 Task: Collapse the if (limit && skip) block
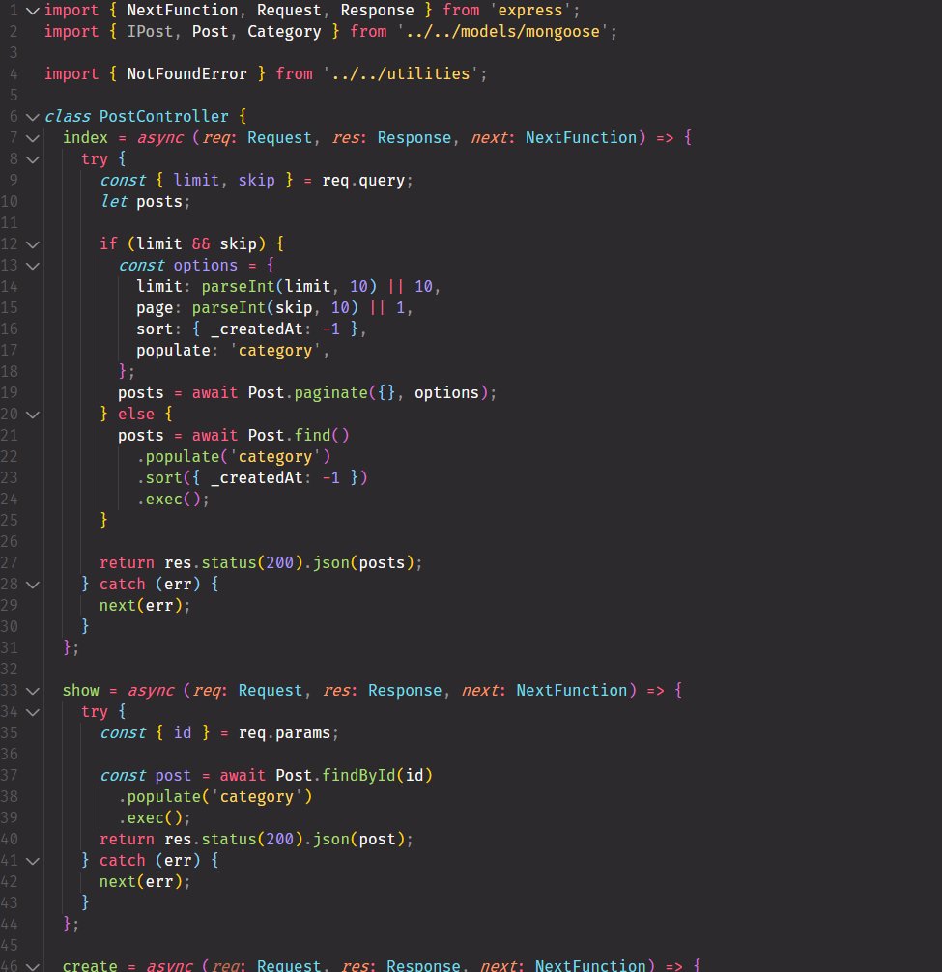click(x=32, y=244)
